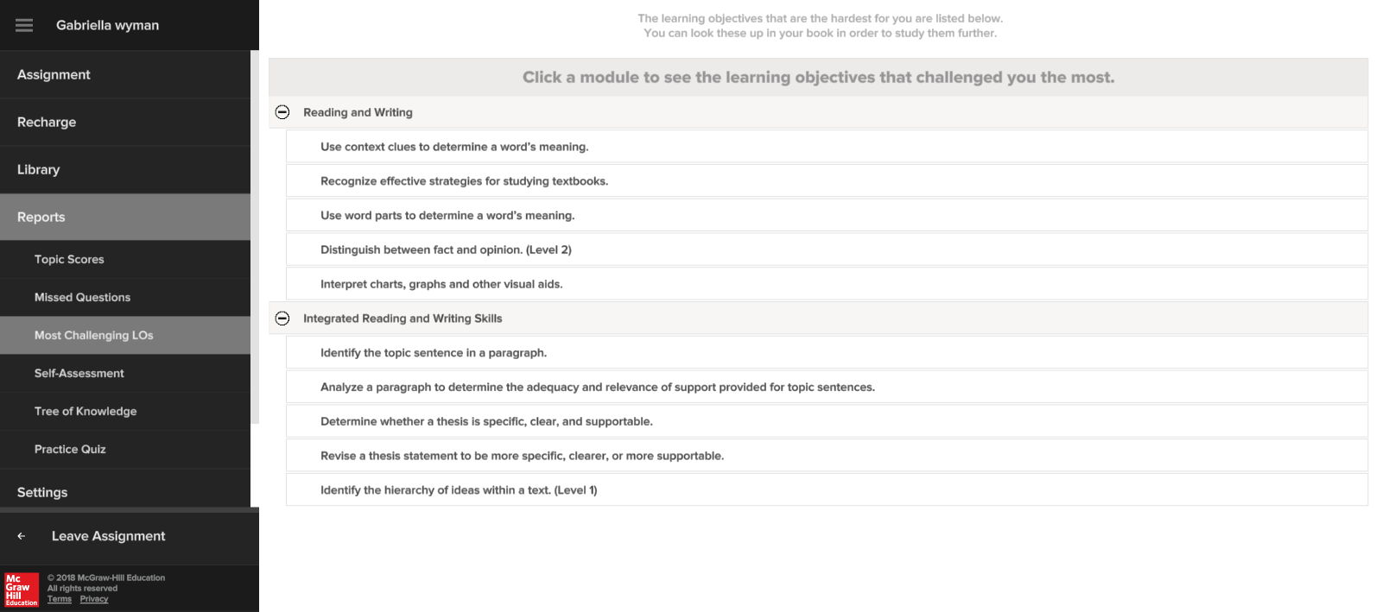Go to Library in the sidebar
The image size is (1382, 612).
125,169
